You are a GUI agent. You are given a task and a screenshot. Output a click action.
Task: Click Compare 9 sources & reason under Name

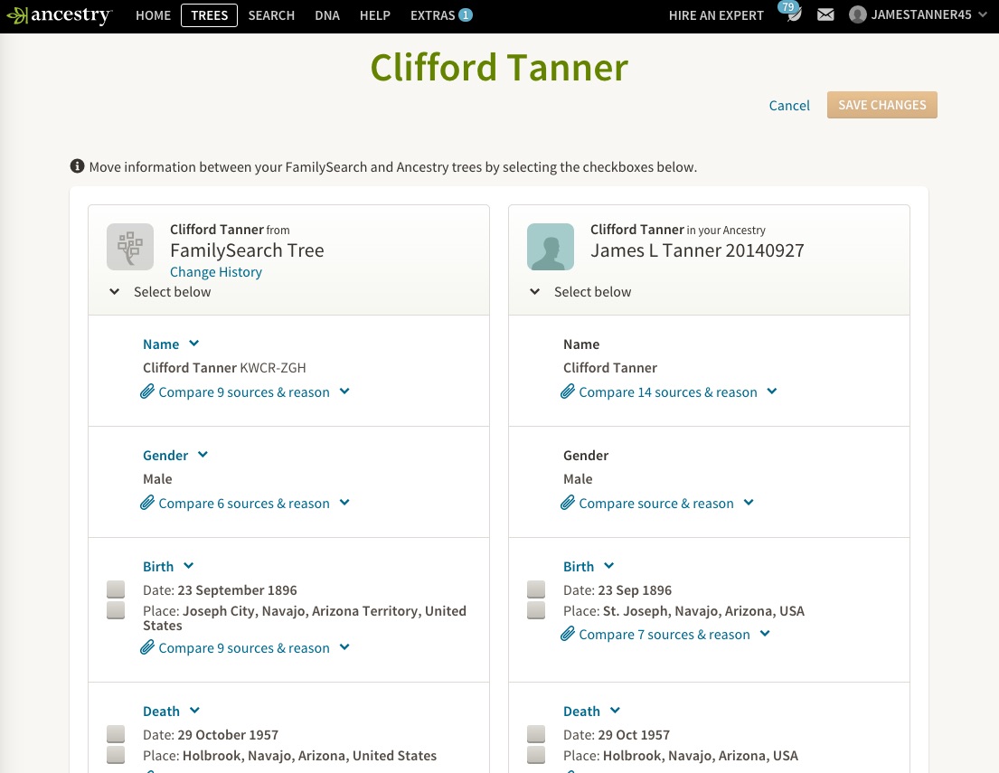click(x=244, y=391)
